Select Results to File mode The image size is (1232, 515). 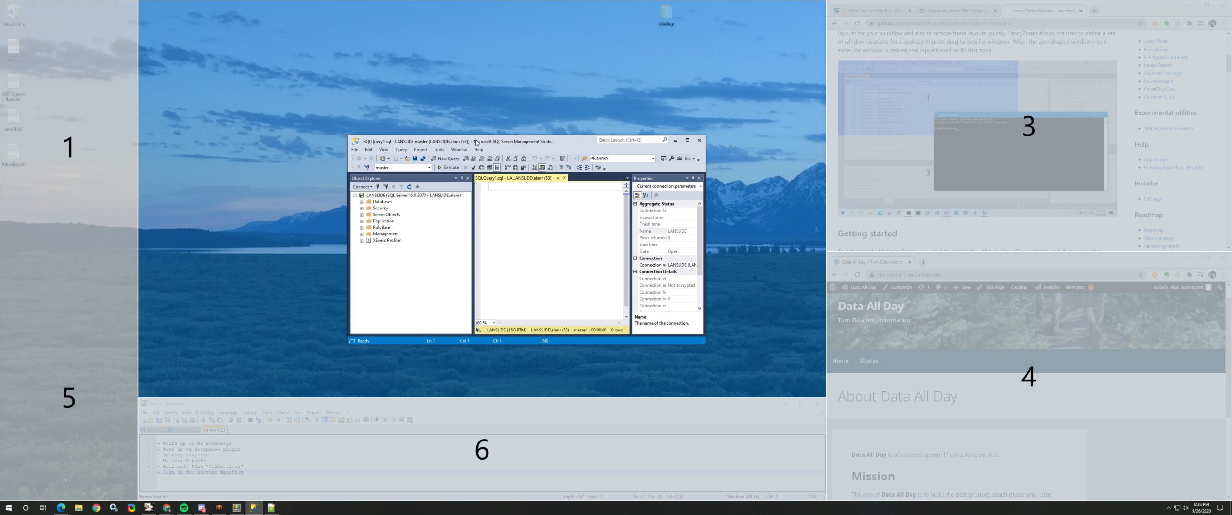[x=550, y=167]
